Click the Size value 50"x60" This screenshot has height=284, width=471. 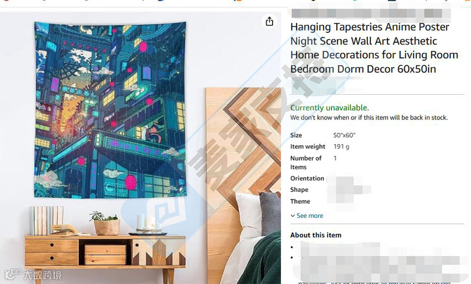point(344,135)
